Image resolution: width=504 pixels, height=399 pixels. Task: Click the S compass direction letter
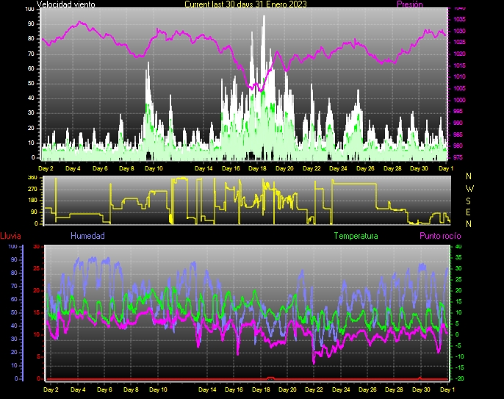tap(468, 201)
